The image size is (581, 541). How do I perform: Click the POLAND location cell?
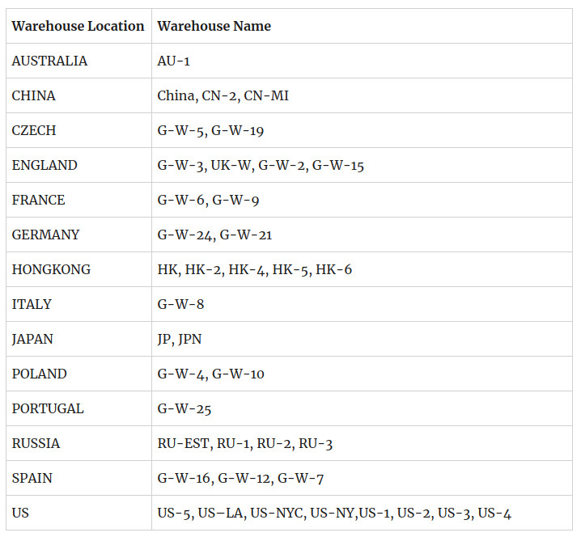pyautogui.click(x=78, y=374)
